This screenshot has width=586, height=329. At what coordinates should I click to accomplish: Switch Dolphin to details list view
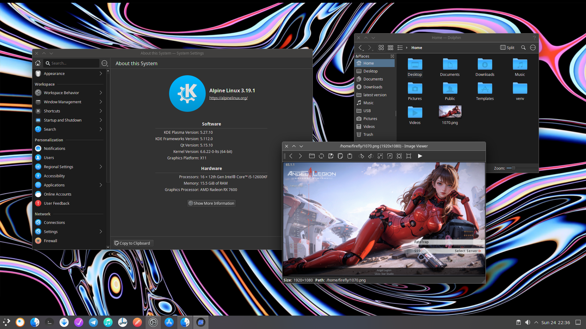coord(400,48)
